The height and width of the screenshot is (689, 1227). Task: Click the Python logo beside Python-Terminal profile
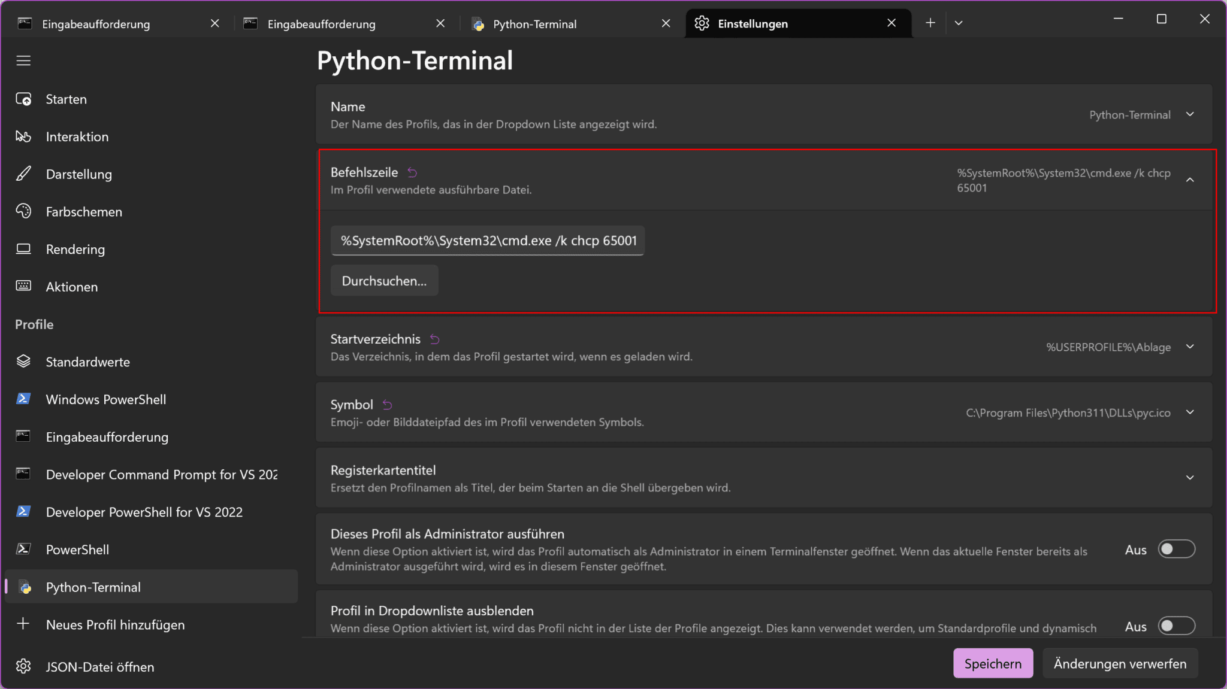(x=25, y=587)
